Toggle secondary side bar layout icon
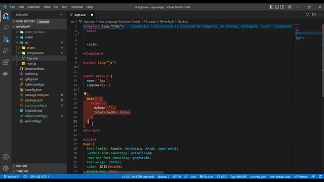This screenshot has height=182, width=324. pos(282,7)
